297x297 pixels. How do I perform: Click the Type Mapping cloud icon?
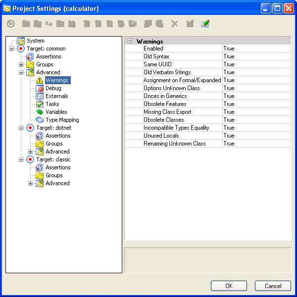tap(40, 120)
